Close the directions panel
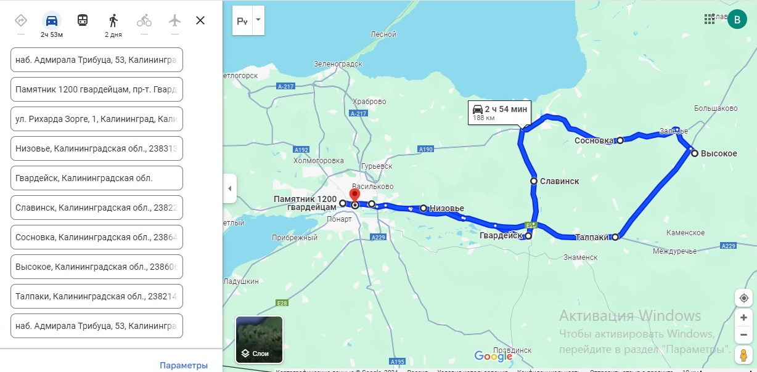 200,20
